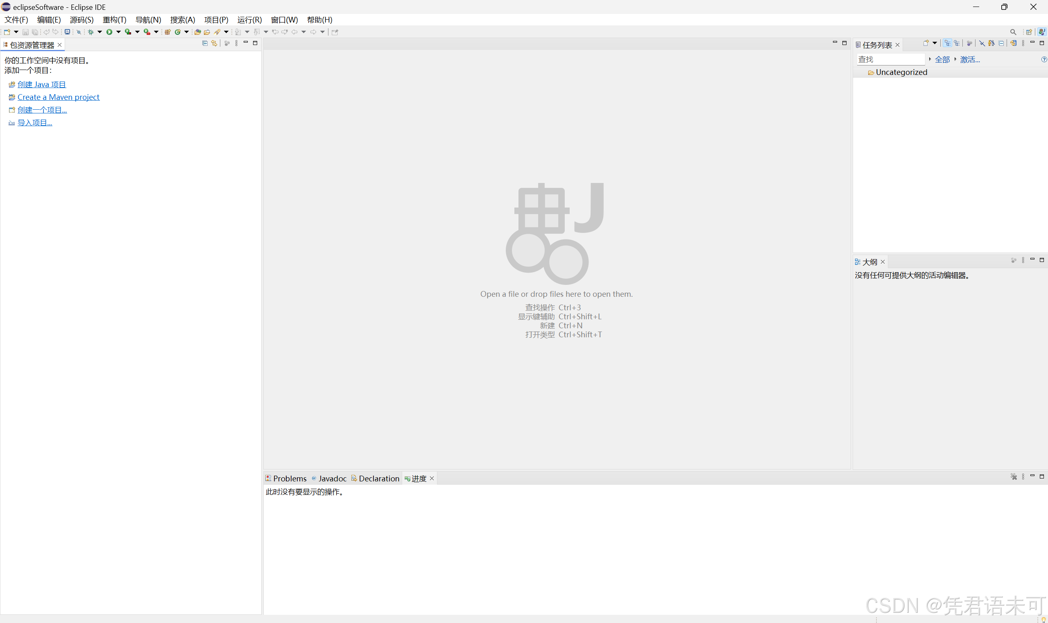Image resolution: width=1048 pixels, height=623 pixels.
Task: Toggle Link with Editor in Package Explorer
Action: coord(214,43)
